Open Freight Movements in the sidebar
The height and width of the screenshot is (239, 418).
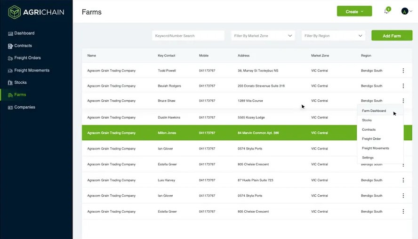point(32,71)
